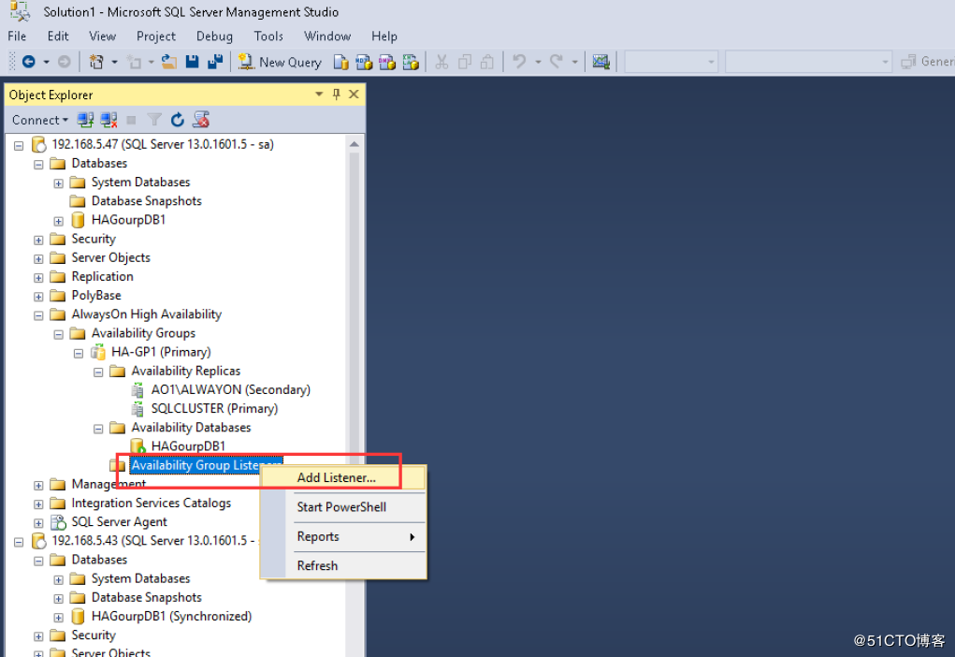
Task: Expand System Databases under 192.168.5.47
Action: tap(59, 183)
